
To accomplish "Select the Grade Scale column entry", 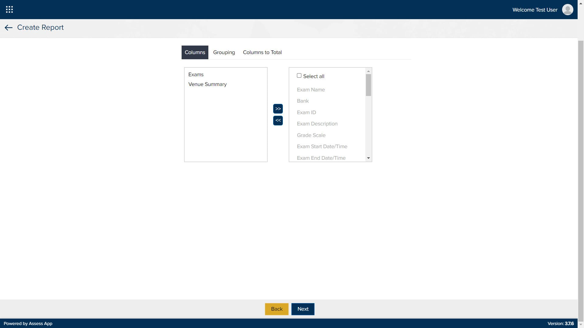I will [311, 135].
